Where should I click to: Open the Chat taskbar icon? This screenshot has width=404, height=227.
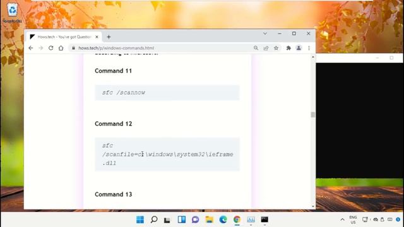tap(195, 219)
